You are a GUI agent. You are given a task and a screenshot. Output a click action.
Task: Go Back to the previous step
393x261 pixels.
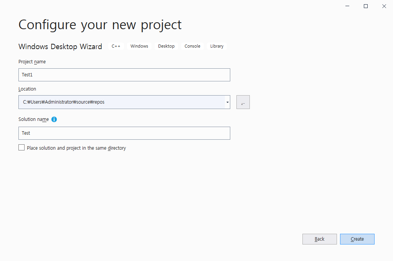click(x=320, y=239)
